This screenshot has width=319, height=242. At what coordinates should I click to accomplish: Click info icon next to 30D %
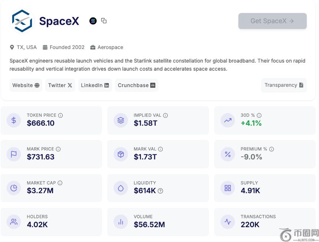pyautogui.click(x=259, y=115)
